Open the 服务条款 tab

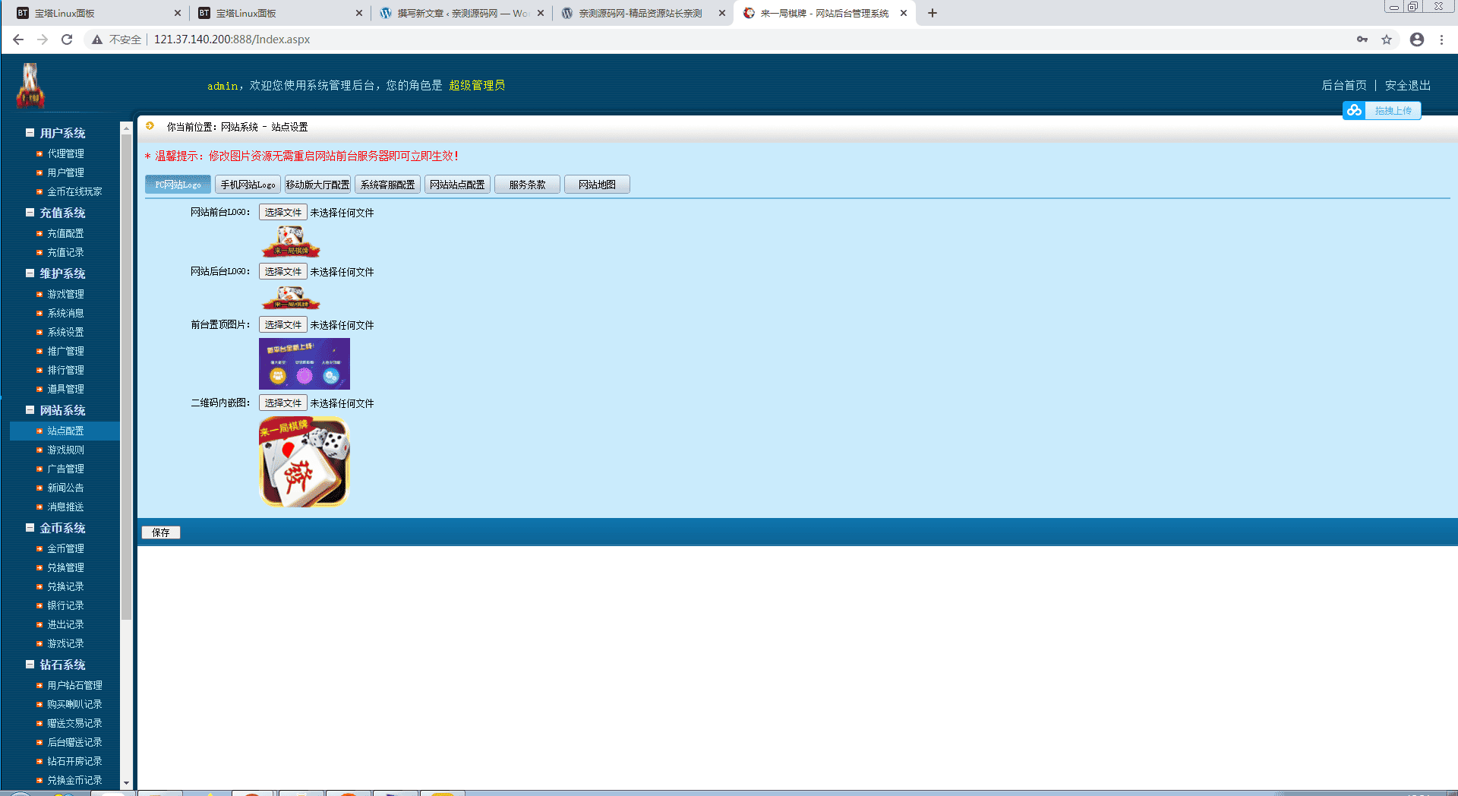click(527, 185)
